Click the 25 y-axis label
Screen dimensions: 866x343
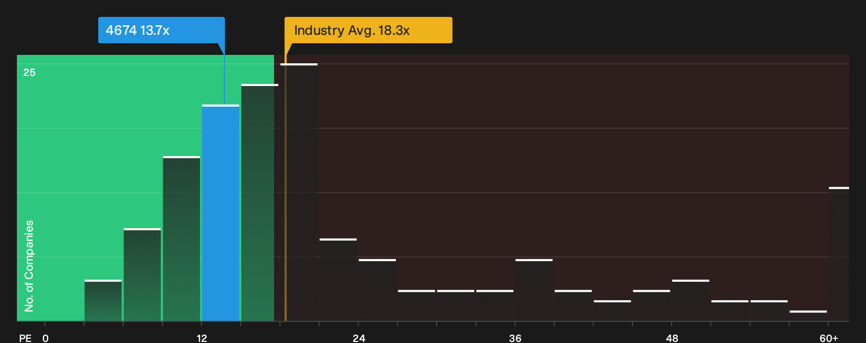coord(30,73)
